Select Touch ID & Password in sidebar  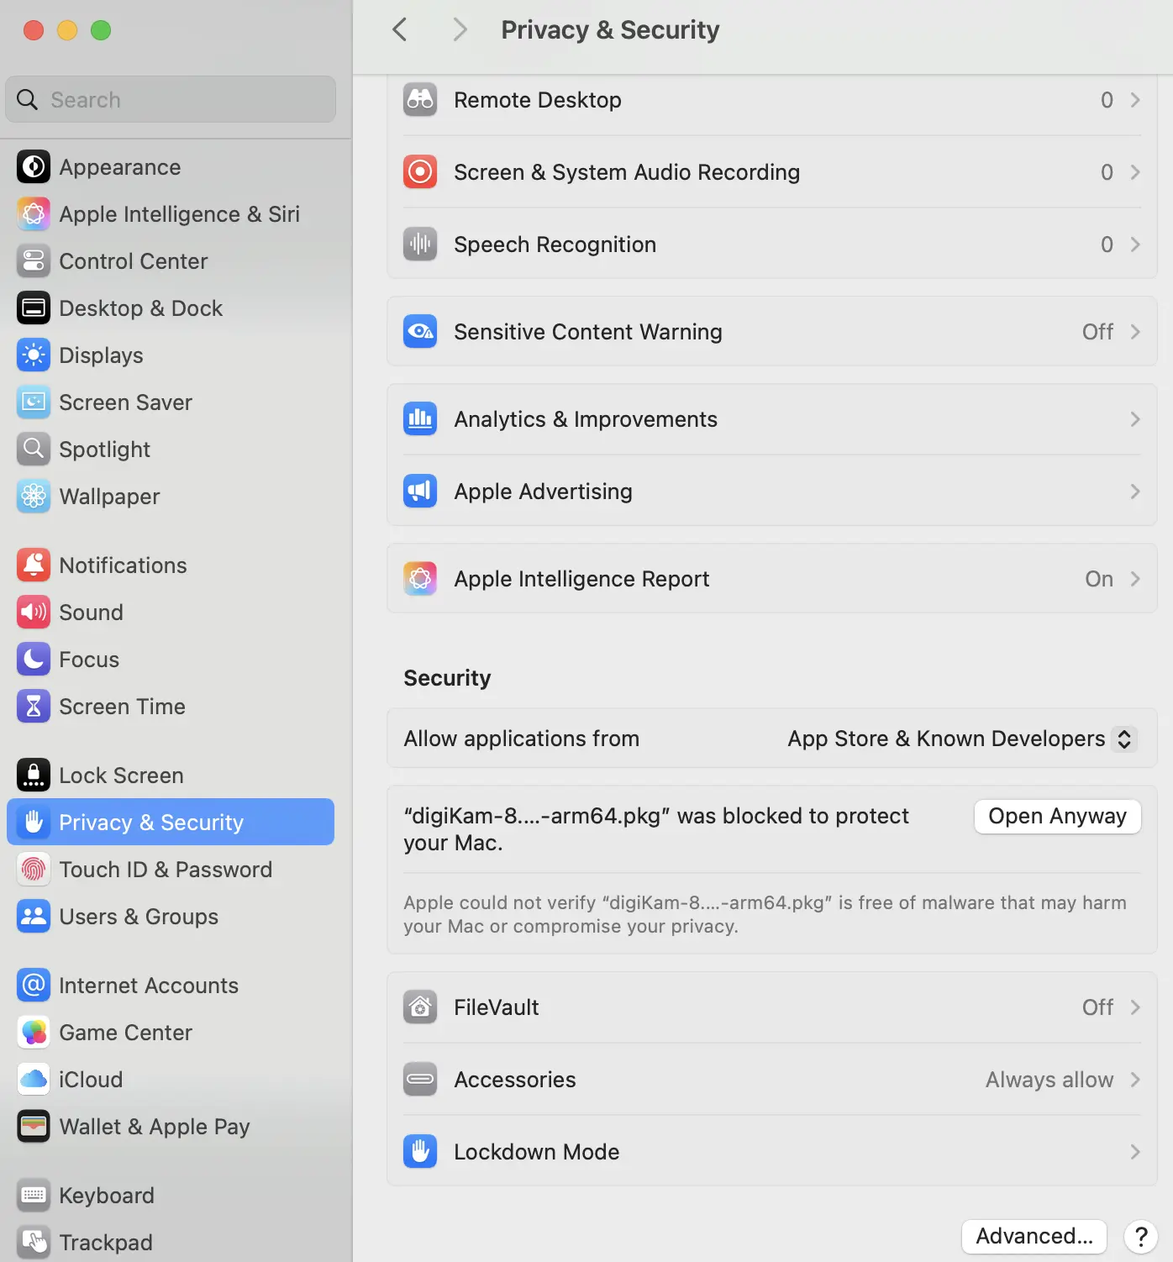166,870
